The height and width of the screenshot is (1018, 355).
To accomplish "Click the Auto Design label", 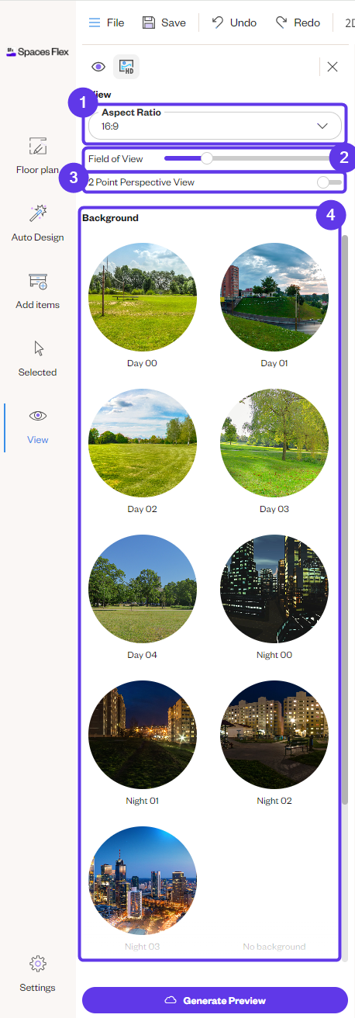I will click(x=37, y=237).
